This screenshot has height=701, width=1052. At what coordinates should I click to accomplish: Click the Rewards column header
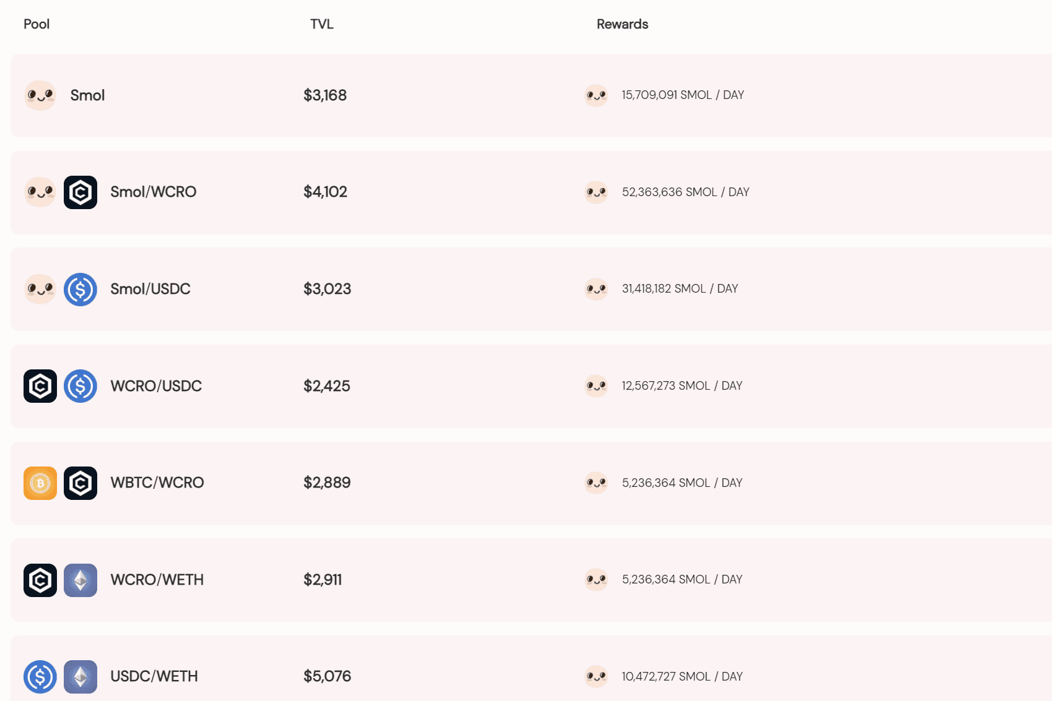point(622,24)
